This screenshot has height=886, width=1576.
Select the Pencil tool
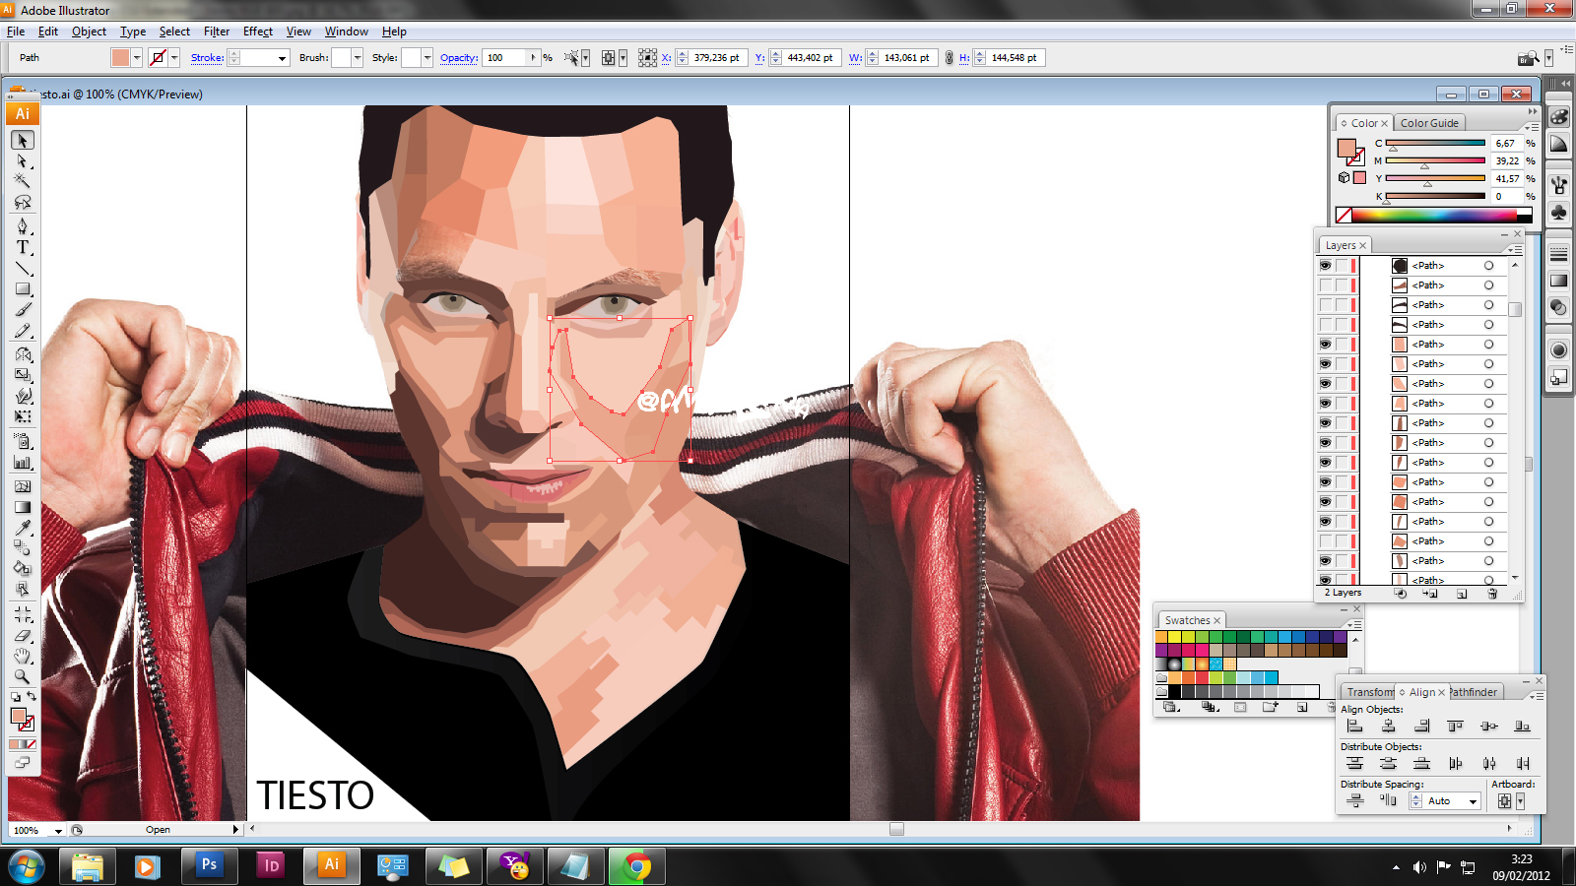[x=23, y=331]
